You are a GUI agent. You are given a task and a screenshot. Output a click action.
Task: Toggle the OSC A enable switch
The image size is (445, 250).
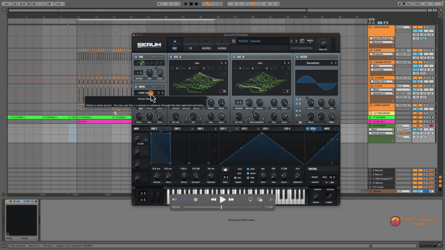pos(171,57)
